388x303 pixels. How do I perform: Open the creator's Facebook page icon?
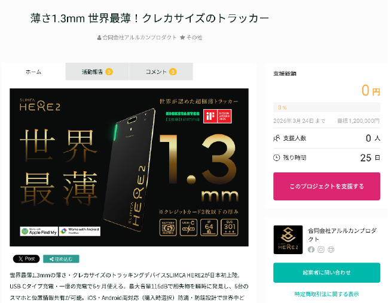311,249
